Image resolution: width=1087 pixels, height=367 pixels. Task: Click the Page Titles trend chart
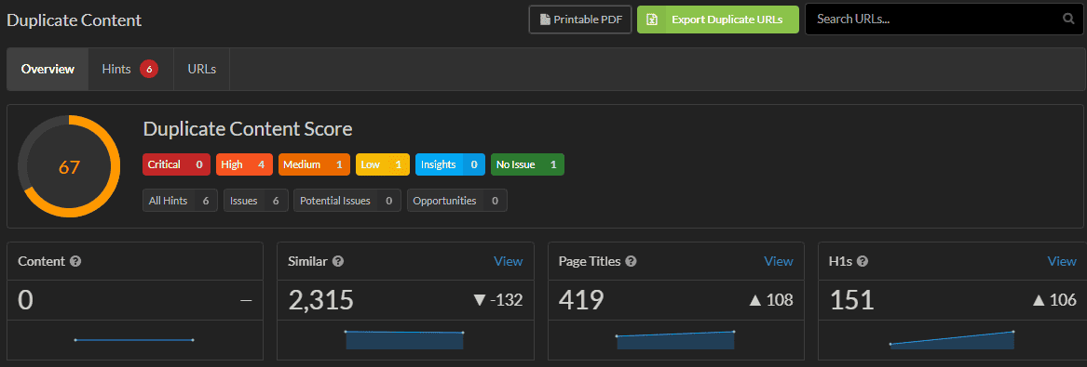pos(675,339)
